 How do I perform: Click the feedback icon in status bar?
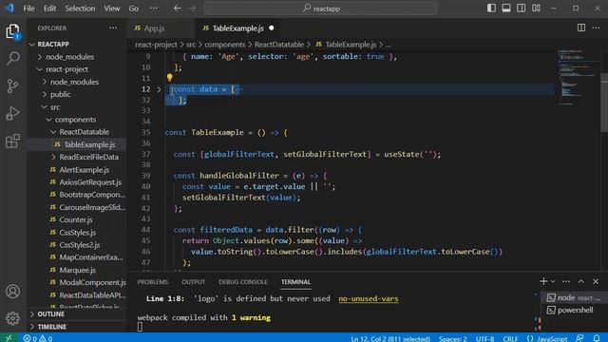click(x=579, y=338)
